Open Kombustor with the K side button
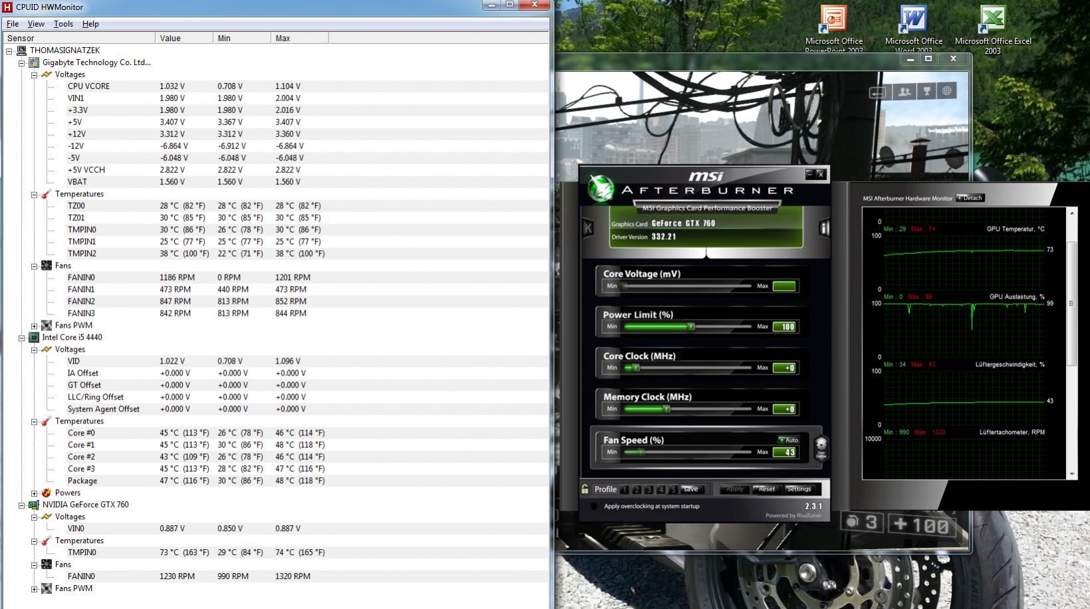1090x609 pixels. pos(588,228)
